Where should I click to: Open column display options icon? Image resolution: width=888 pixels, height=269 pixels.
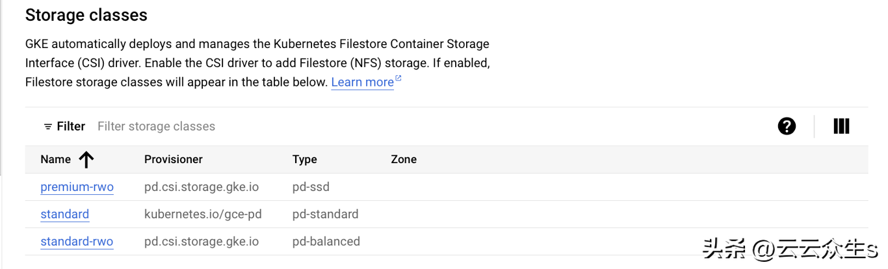pos(841,126)
